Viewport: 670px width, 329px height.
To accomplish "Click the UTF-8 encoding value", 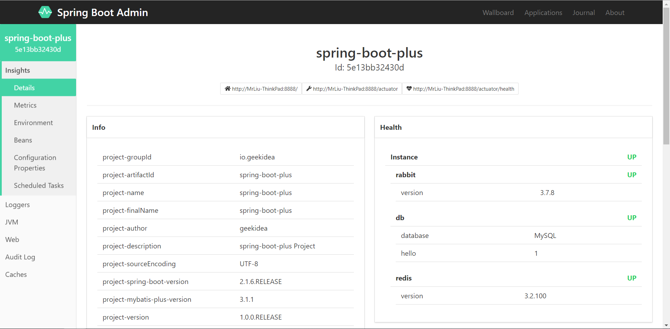I will 249,264.
